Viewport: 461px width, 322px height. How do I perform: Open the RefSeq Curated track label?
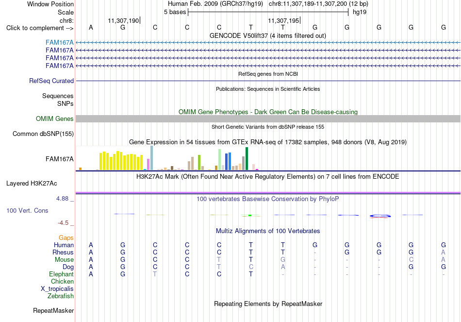click(x=51, y=81)
